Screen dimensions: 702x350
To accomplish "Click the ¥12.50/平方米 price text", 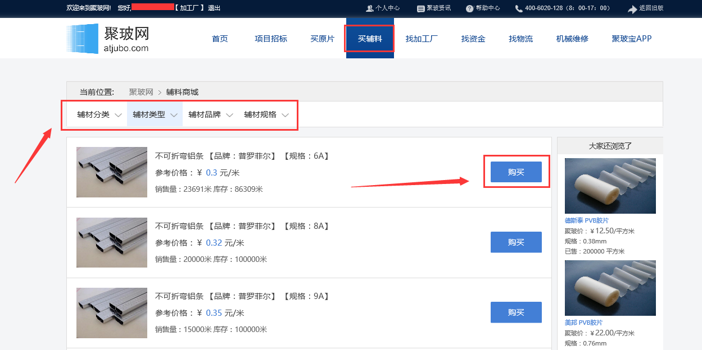I will coord(613,231).
